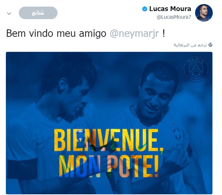Click the exclamation mark after @neymarjr
Viewport: 222px width, 195px height.
point(163,33)
